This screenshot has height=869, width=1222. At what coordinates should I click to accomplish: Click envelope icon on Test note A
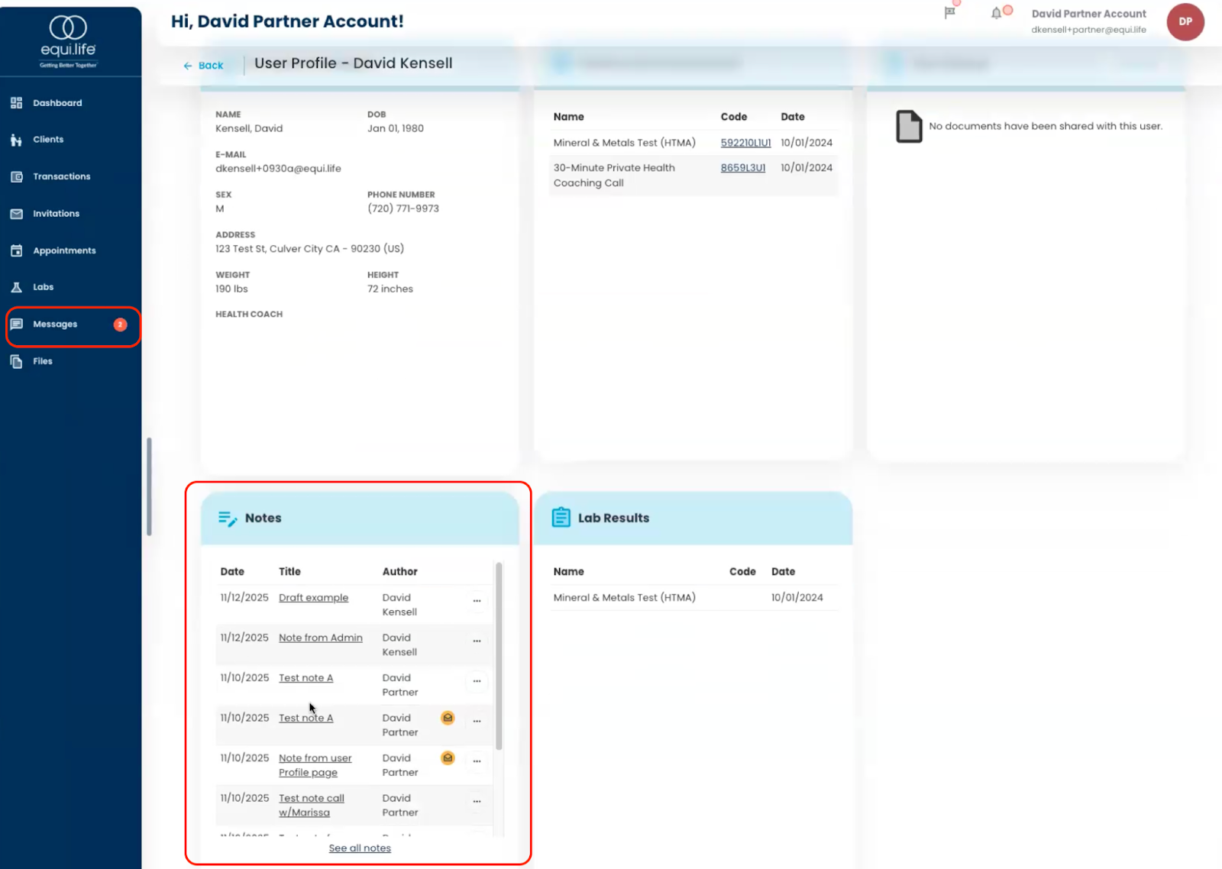pos(448,718)
